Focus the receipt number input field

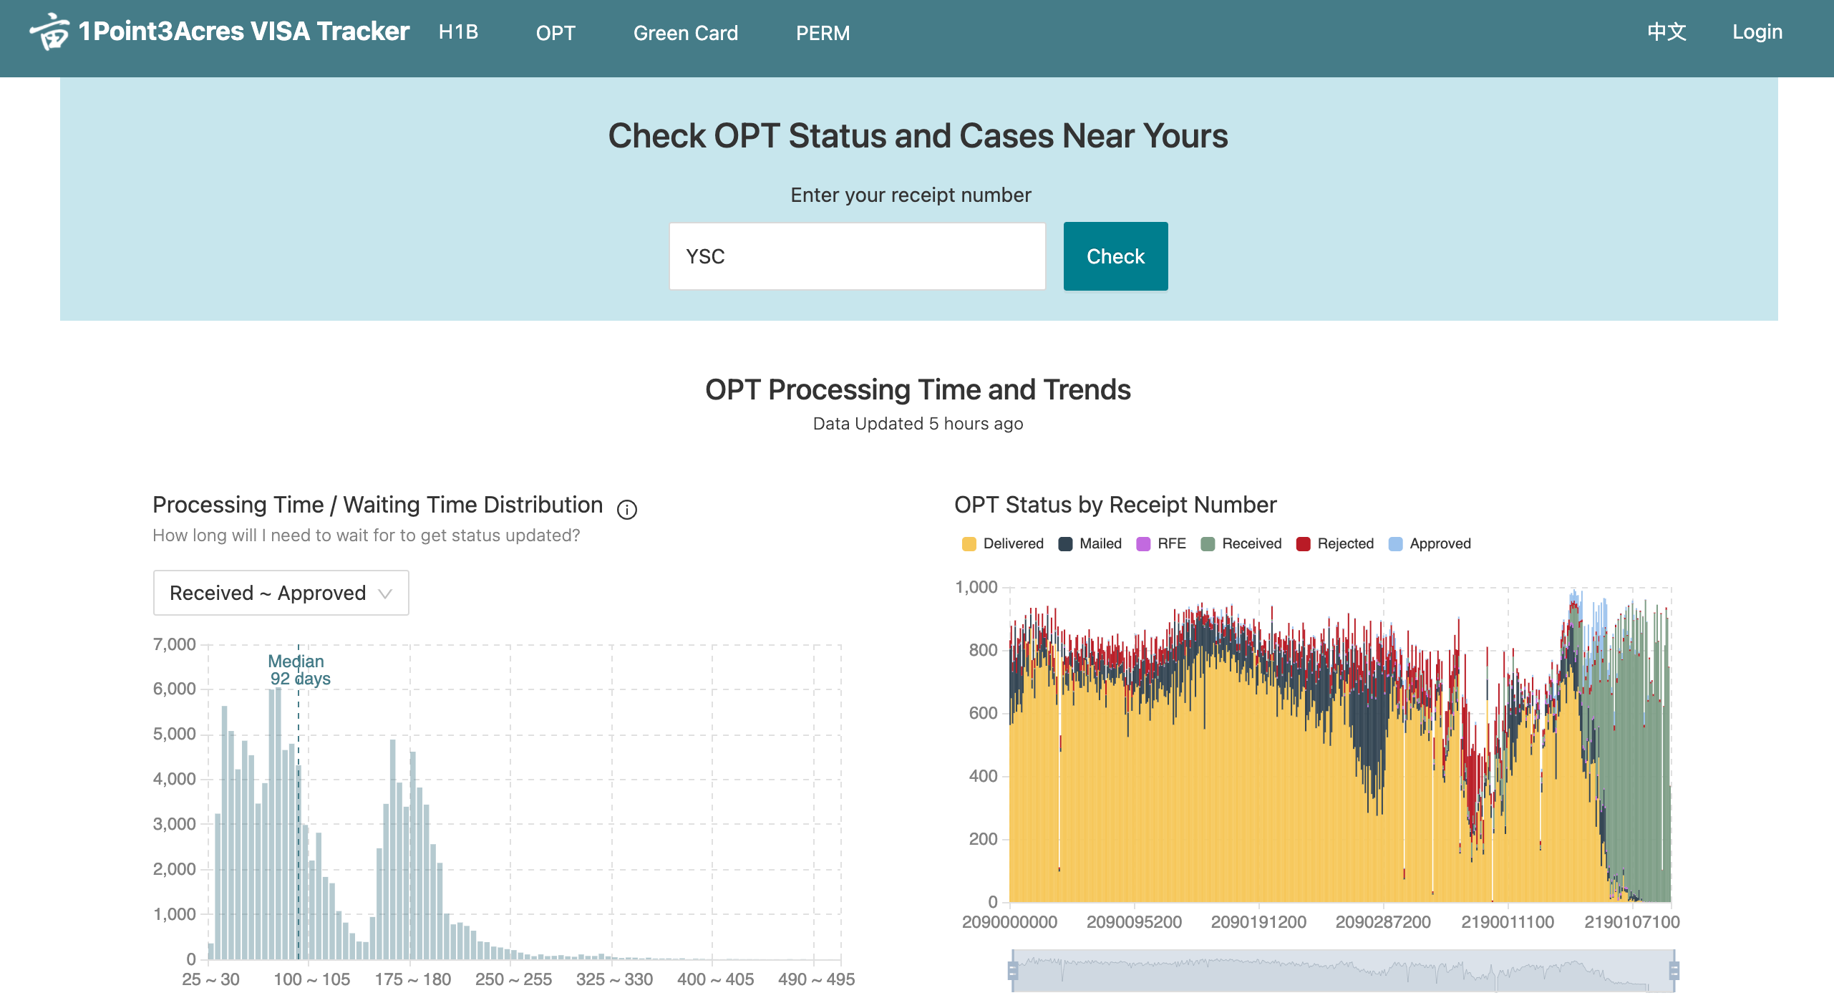pyautogui.click(x=857, y=256)
